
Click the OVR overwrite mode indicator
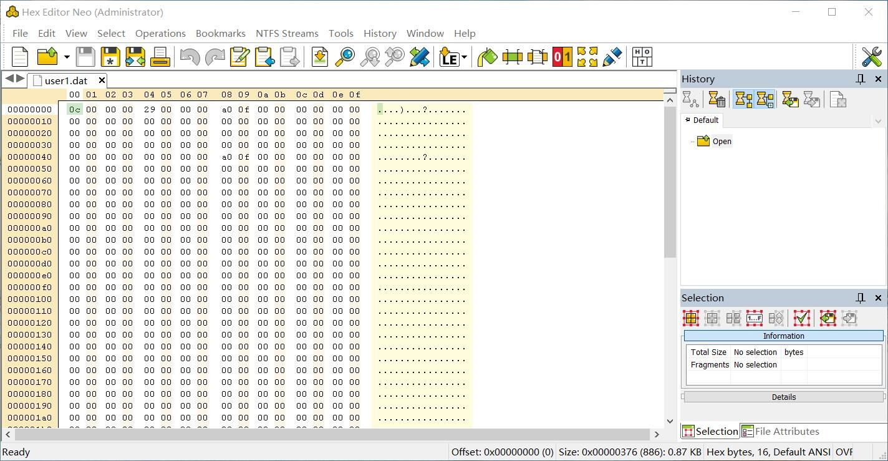pos(844,452)
